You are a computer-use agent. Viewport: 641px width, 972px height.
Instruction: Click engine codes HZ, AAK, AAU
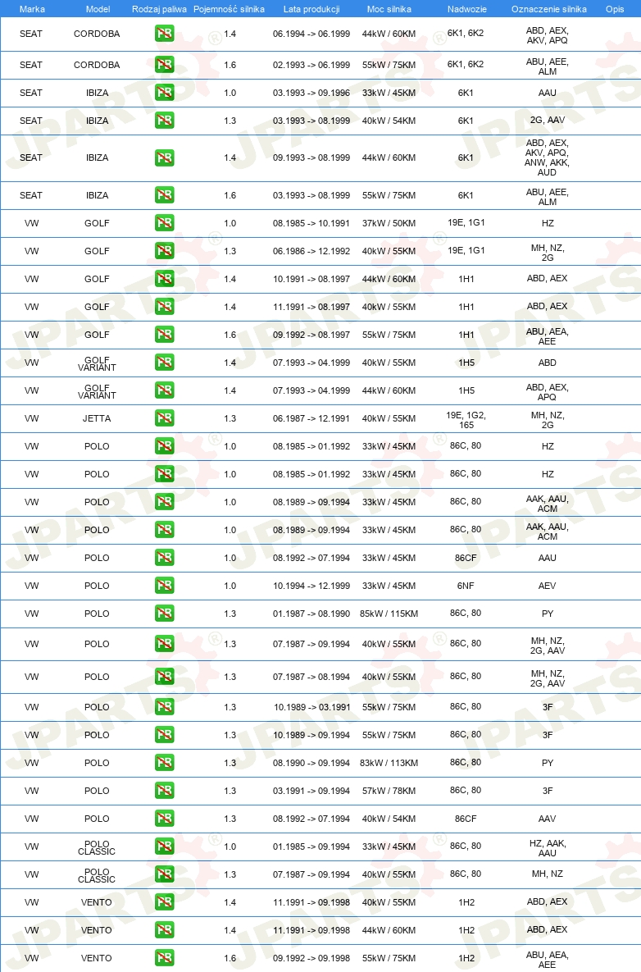click(x=548, y=848)
